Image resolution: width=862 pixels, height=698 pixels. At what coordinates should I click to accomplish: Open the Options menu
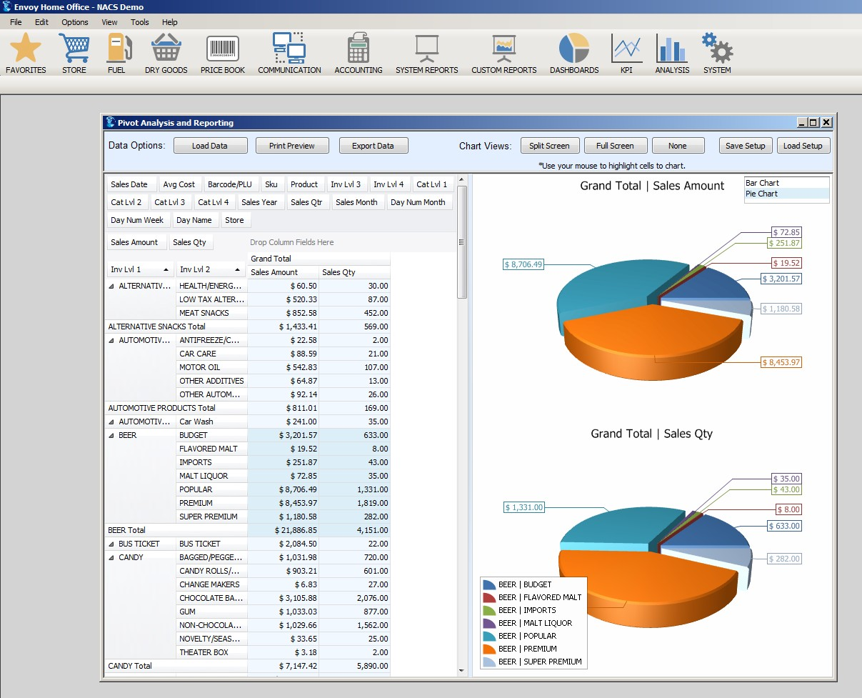click(74, 22)
